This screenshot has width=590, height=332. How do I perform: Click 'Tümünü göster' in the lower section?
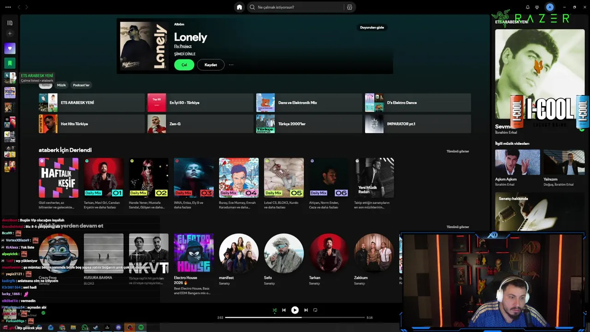tap(458, 227)
